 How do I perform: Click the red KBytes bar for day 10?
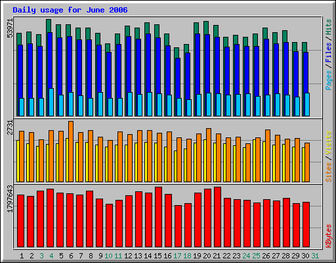(110, 226)
